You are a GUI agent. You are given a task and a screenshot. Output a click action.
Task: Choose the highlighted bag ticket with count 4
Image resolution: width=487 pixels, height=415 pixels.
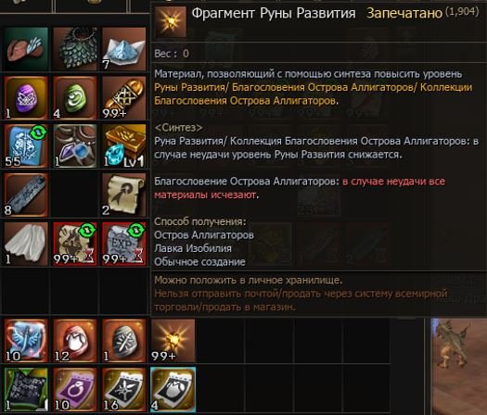coord(173,390)
